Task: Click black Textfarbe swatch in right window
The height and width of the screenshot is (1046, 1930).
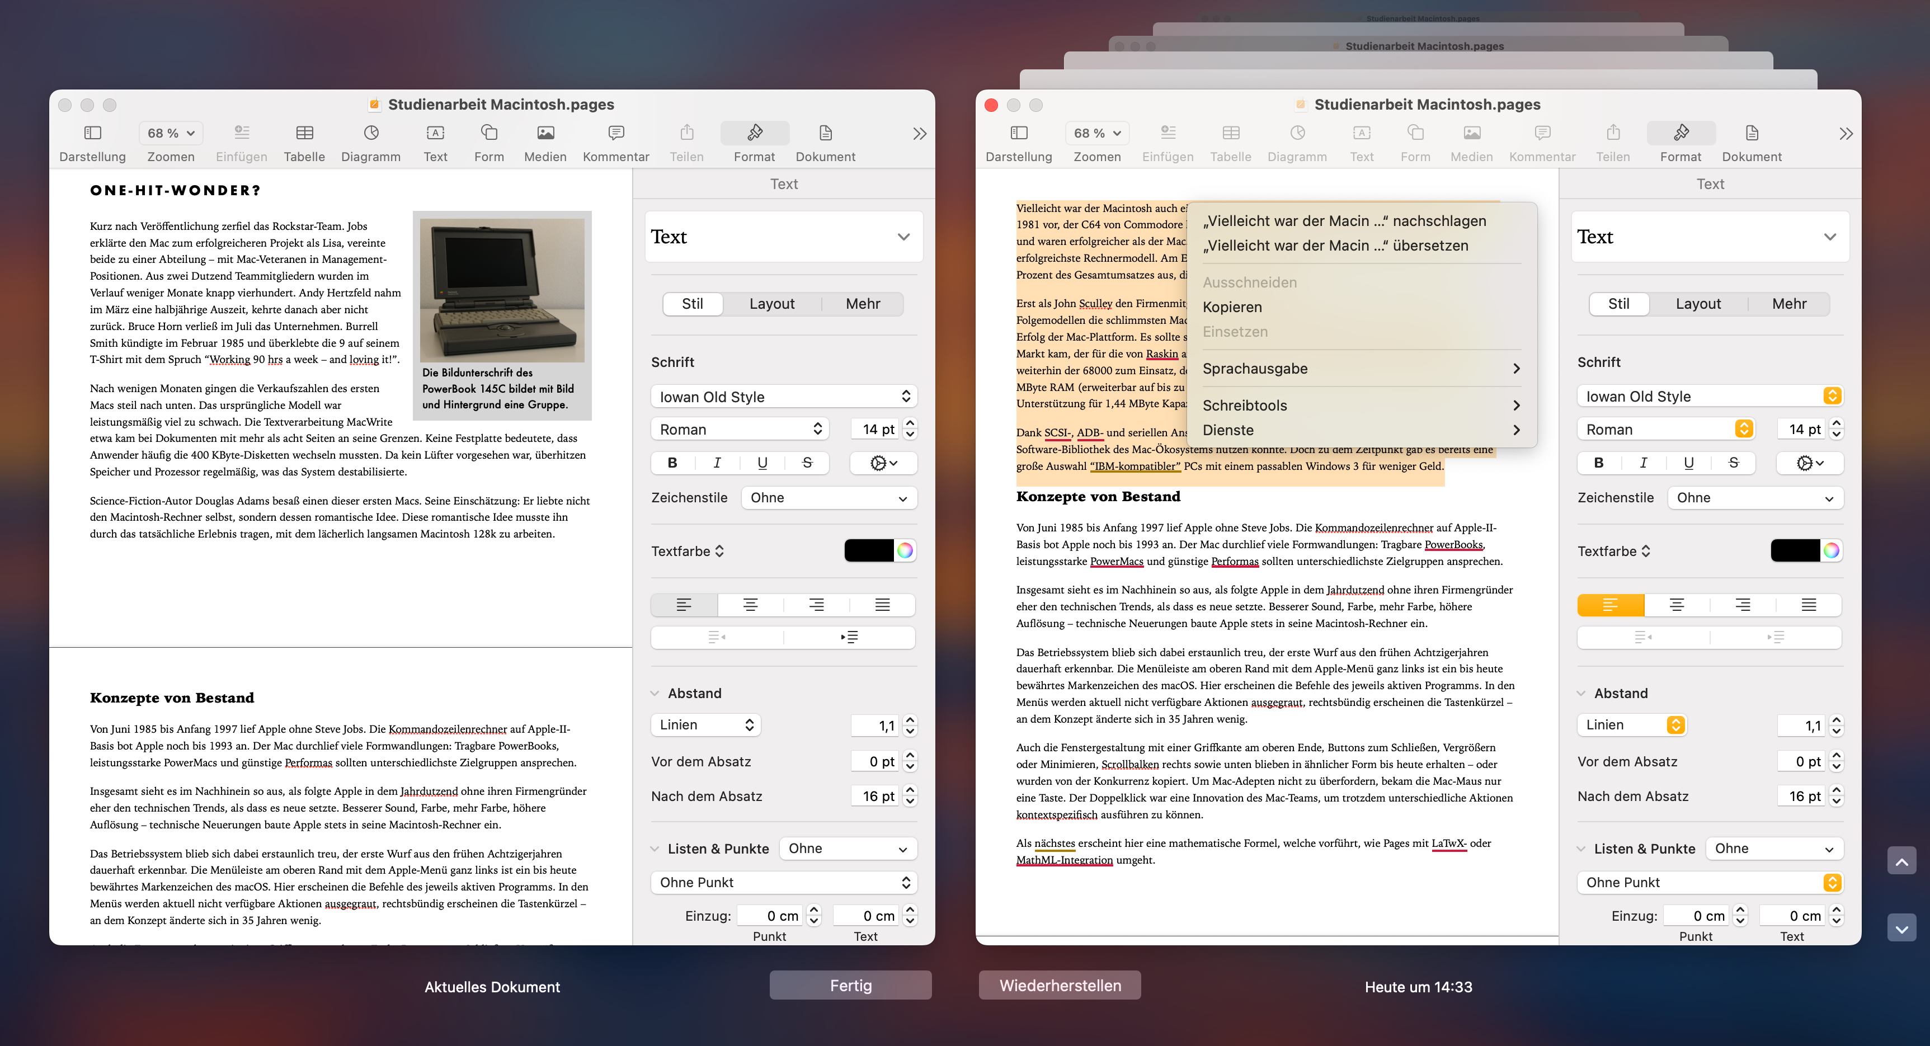Action: (1795, 551)
